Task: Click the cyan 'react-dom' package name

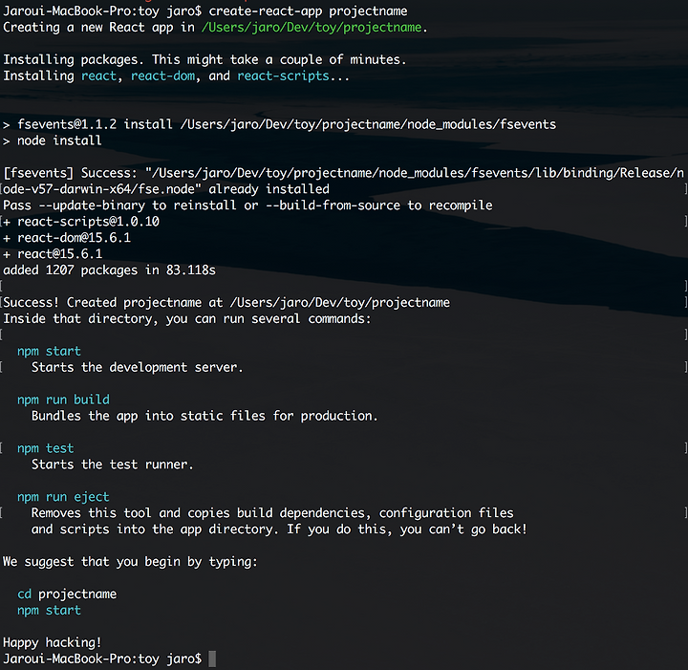Action: [162, 76]
